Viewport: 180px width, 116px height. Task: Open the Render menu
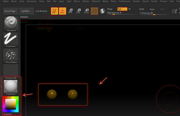(x=136, y=1)
